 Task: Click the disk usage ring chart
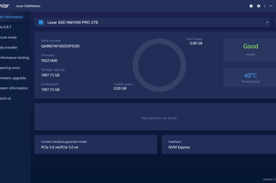159,65
